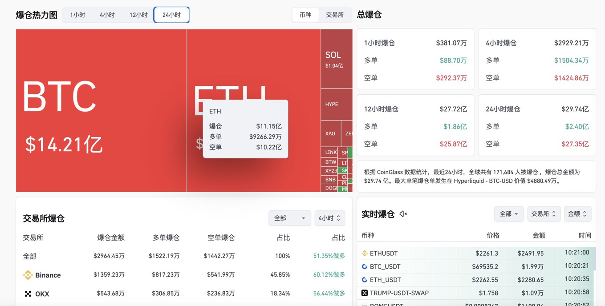
Task: Click the 4小时爆仓 total $2929.21万
Action: (571, 43)
